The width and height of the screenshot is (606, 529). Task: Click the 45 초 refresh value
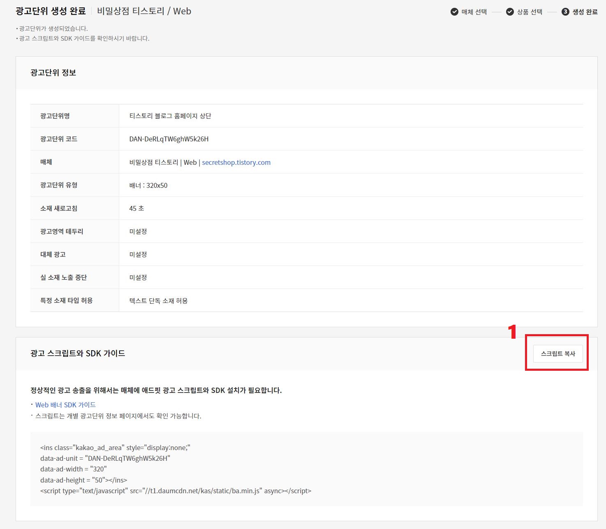136,208
